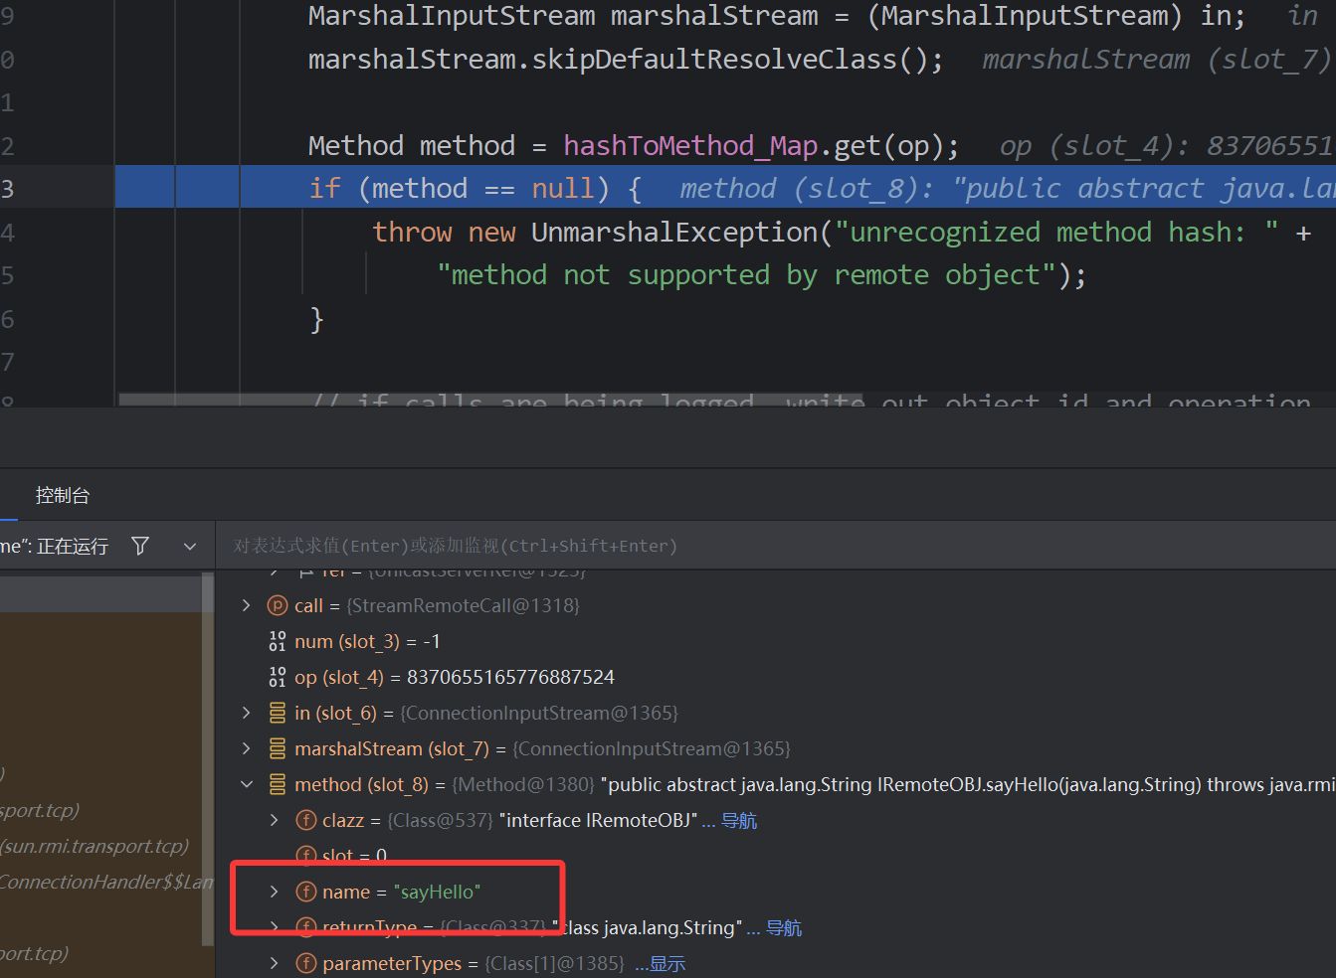The height and width of the screenshot is (978, 1336).
Task: Collapse the 'method (slot_8)' variable node
Action: [x=247, y=784]
